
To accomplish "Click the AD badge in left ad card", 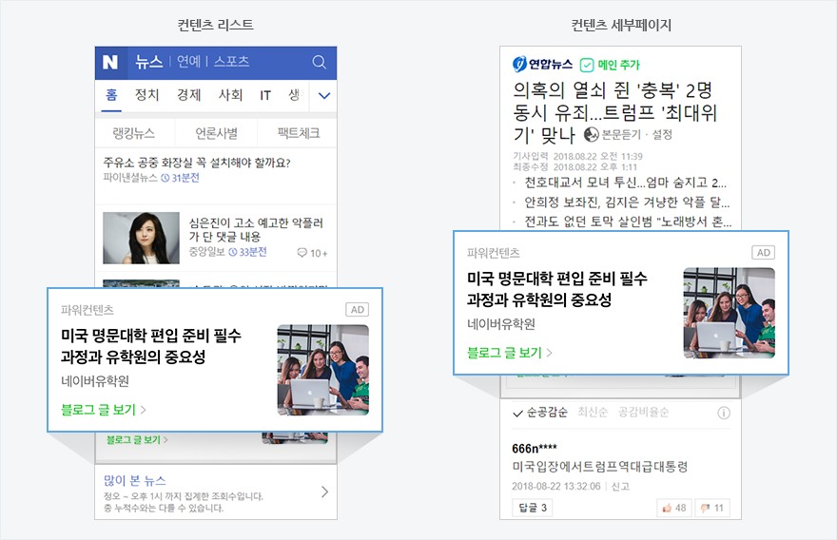I will coord(357,310).
